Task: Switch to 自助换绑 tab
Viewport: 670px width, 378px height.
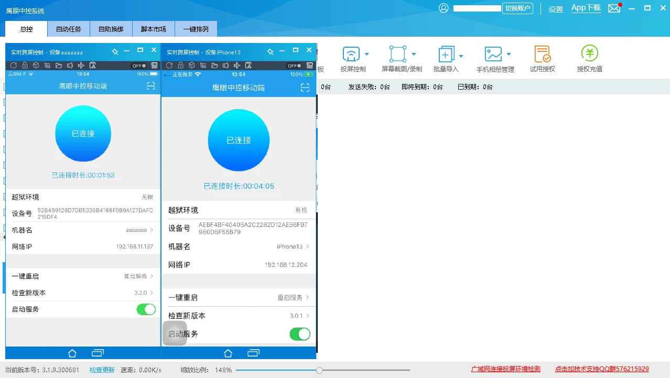Action: point(111,29)
